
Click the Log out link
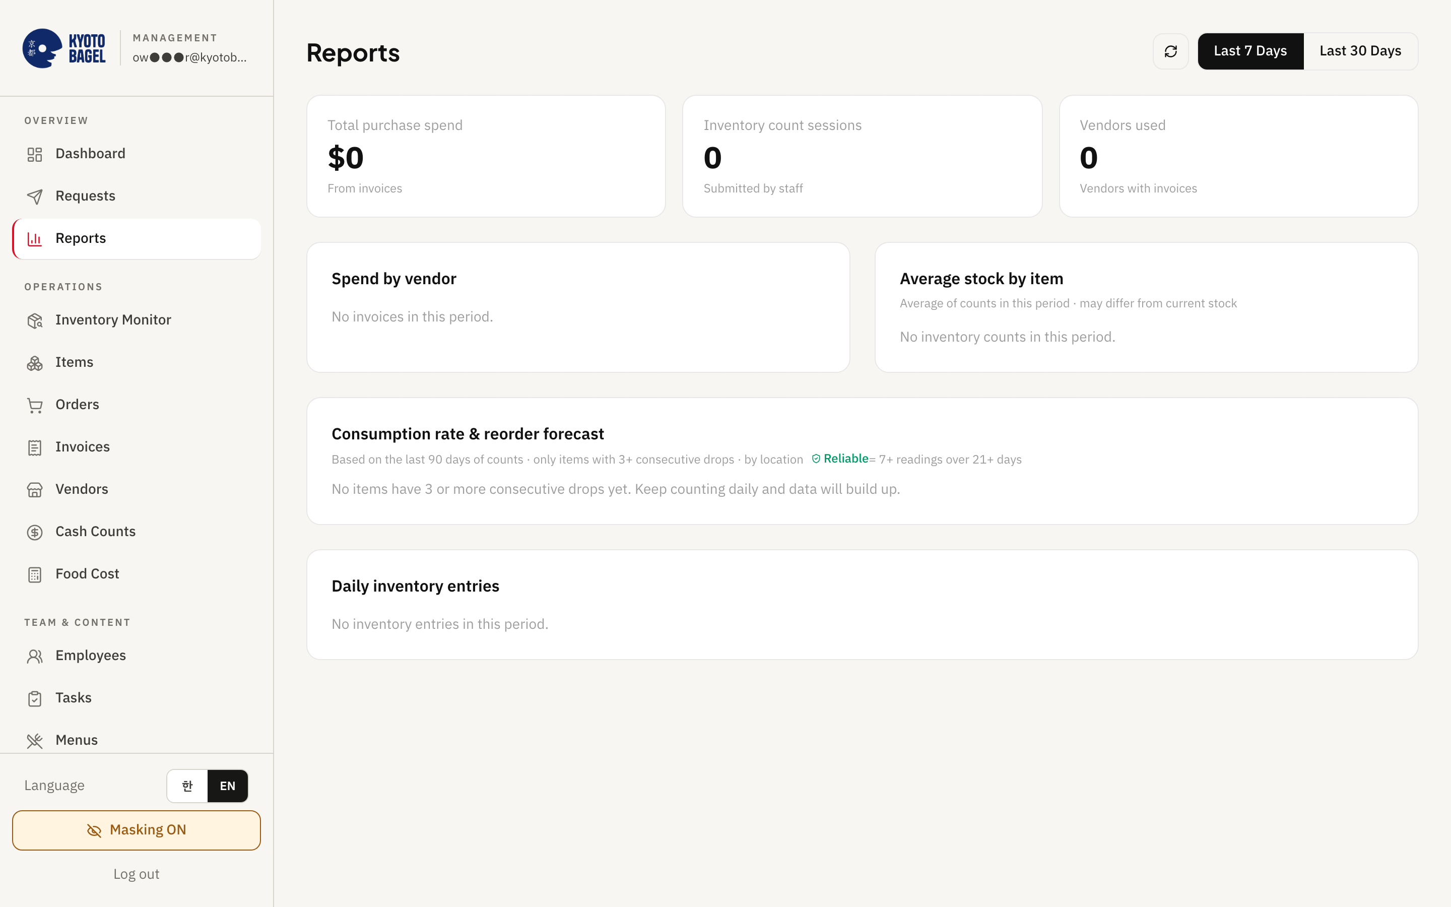[x=137, y=875]
